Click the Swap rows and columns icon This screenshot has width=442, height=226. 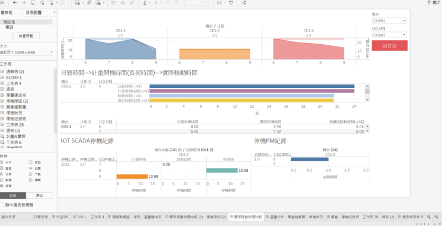113,3
